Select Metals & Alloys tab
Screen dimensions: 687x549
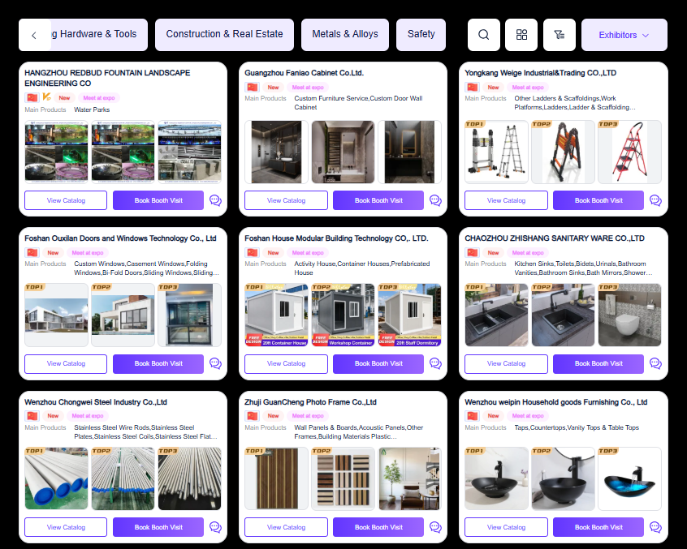[345, 35]
